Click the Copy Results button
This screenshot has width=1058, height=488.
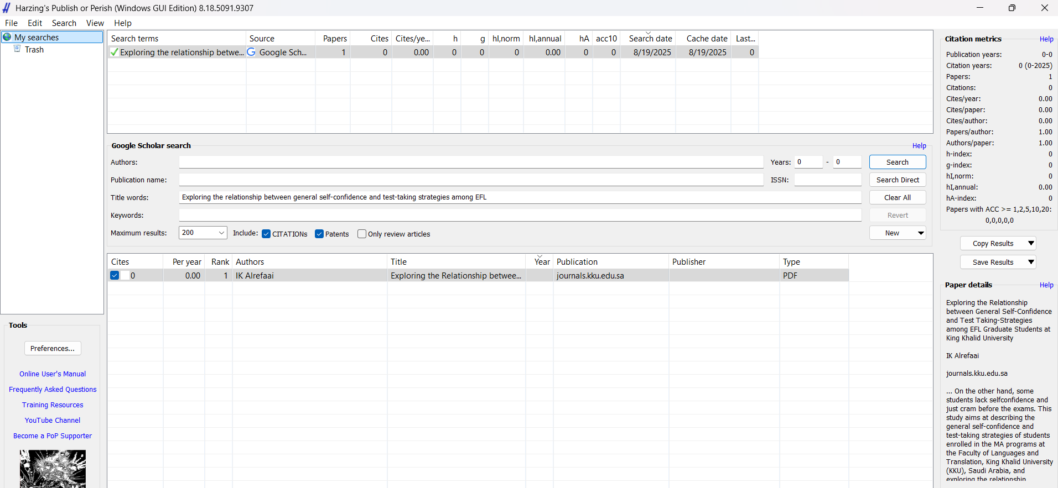click(993, 243)
